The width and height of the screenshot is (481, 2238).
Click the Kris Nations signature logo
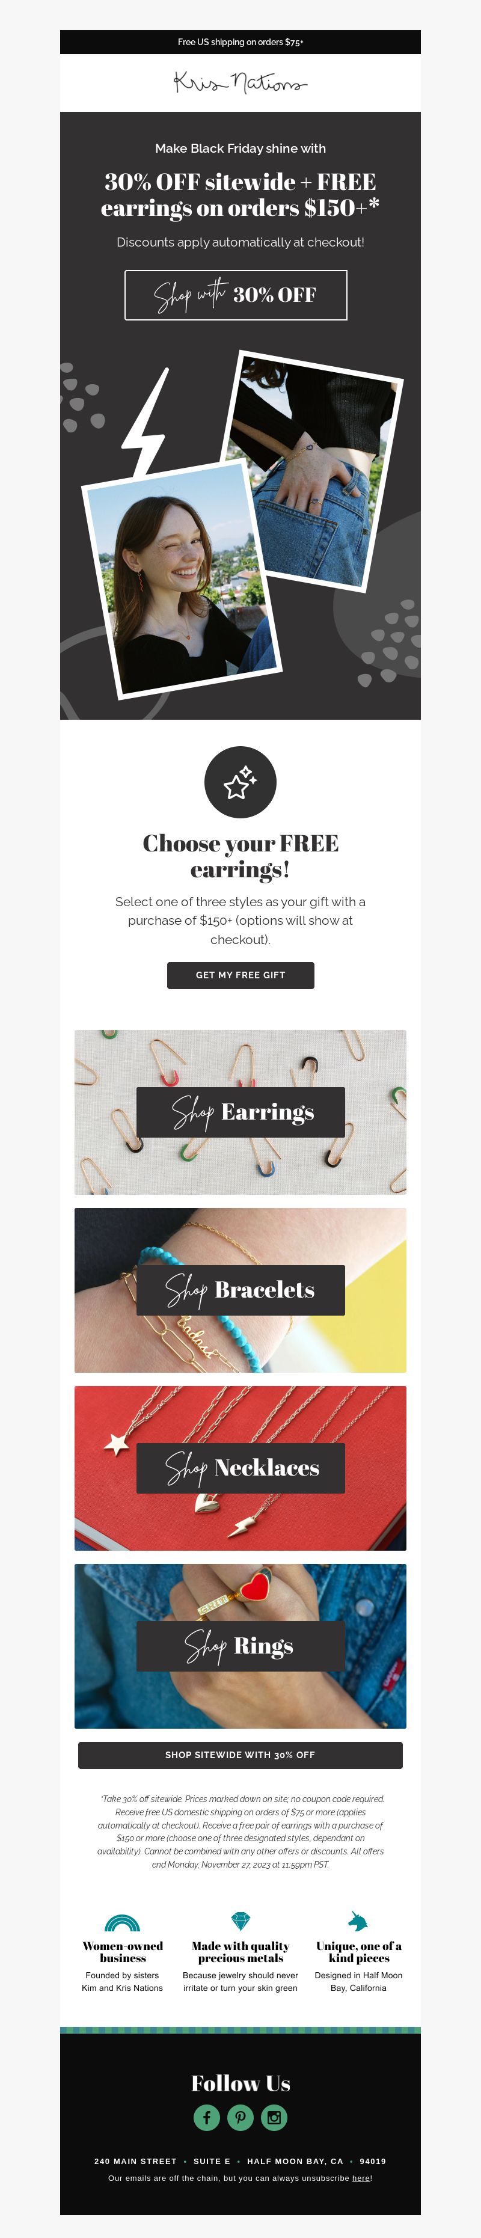coord(240,82)
